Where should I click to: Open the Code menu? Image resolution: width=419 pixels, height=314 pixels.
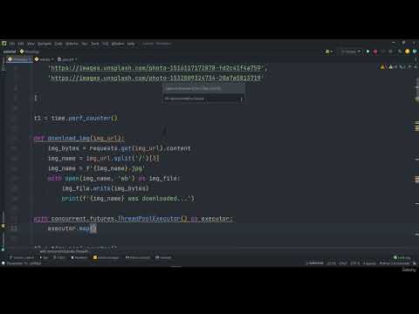58,44
